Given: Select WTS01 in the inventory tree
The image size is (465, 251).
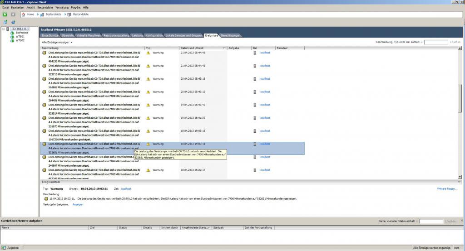Looking at the screenshot, I should (x=20, y=37).
